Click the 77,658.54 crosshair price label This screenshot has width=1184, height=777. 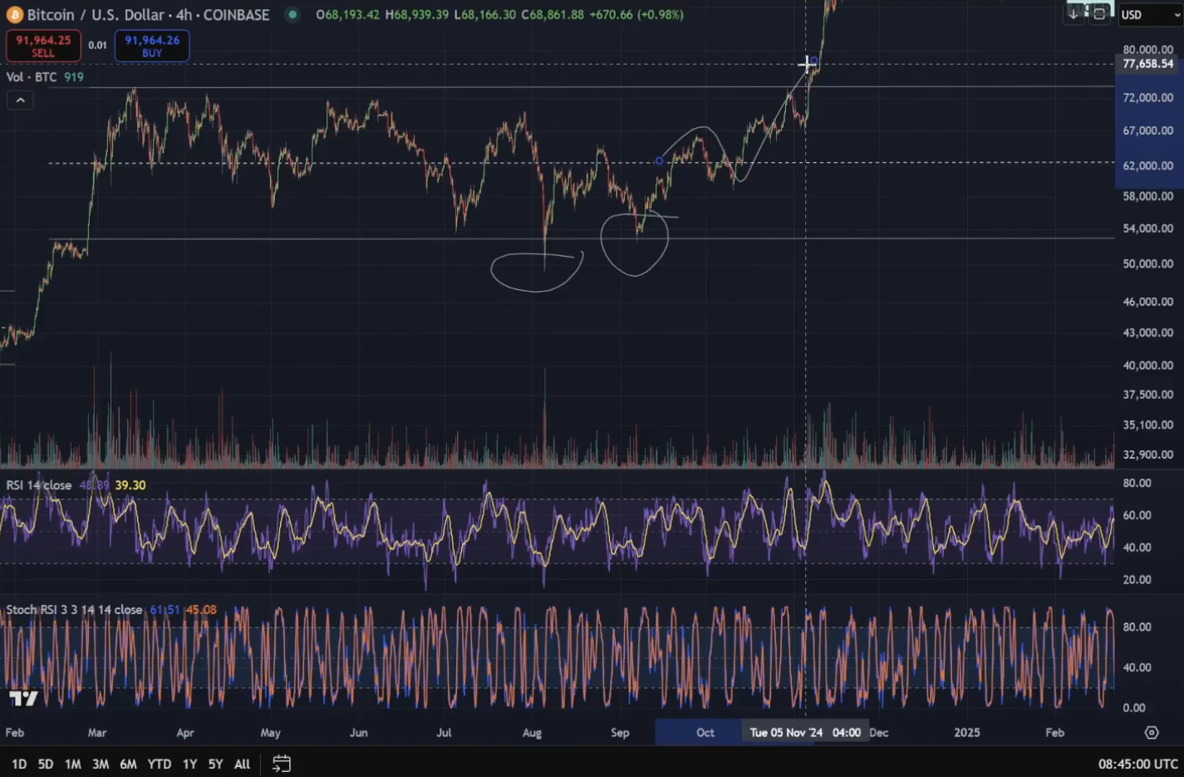tap(1147, 64)
